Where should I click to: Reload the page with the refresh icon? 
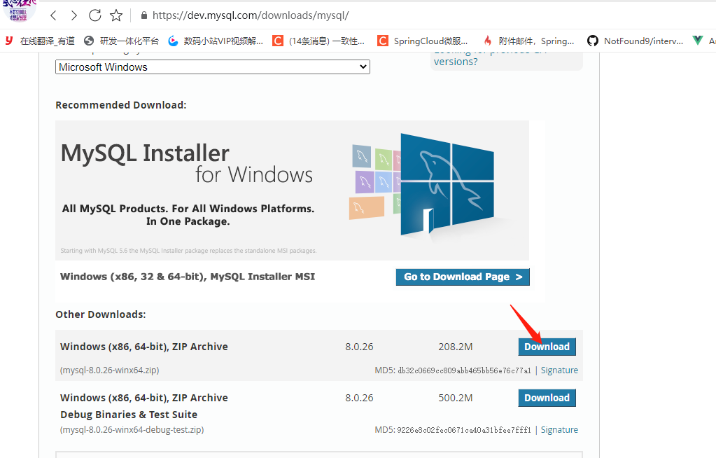pos(95,15)
